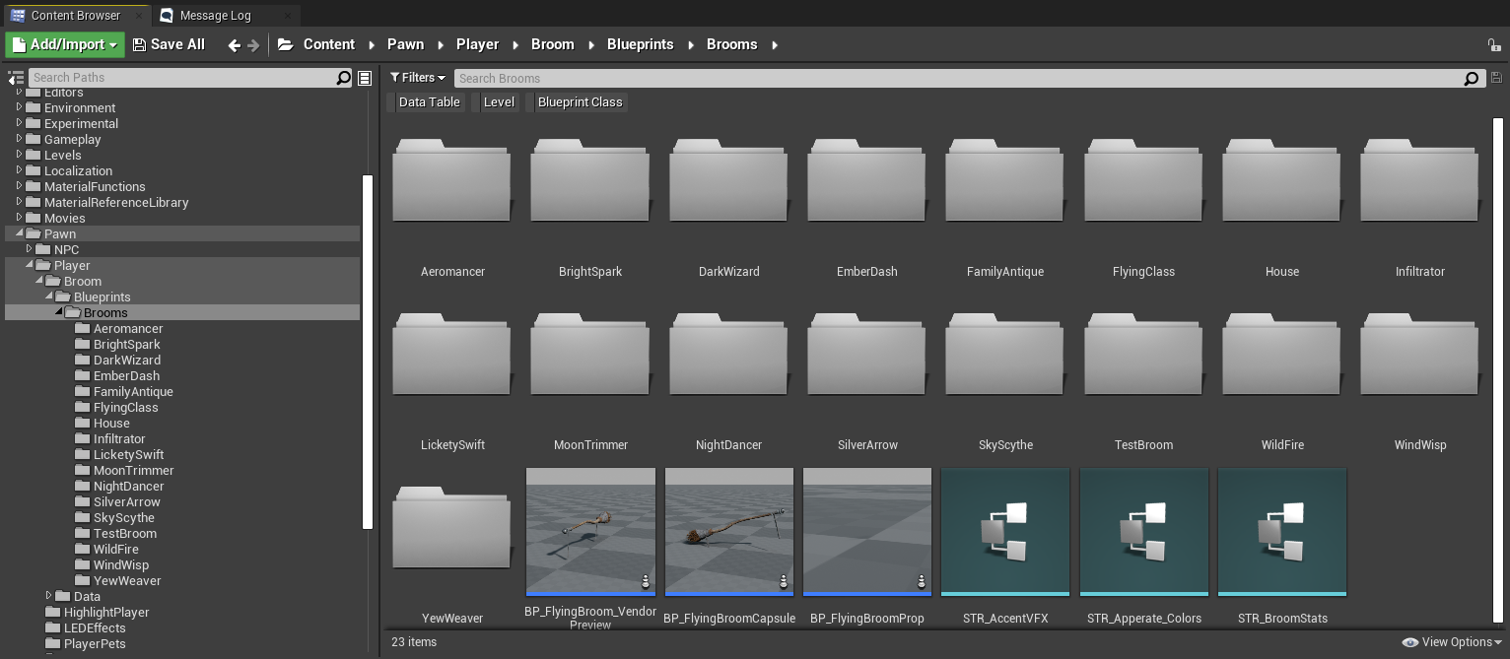Expand the Data folder in the tree
Screen dimensions: 1510x659
tap(49, 596)
